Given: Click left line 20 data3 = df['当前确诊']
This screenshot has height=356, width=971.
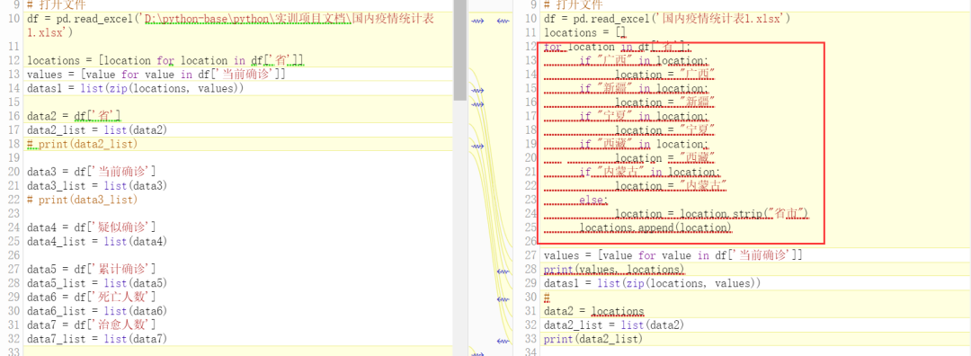Looking at the screenshot, I should (x=91, y=172).
